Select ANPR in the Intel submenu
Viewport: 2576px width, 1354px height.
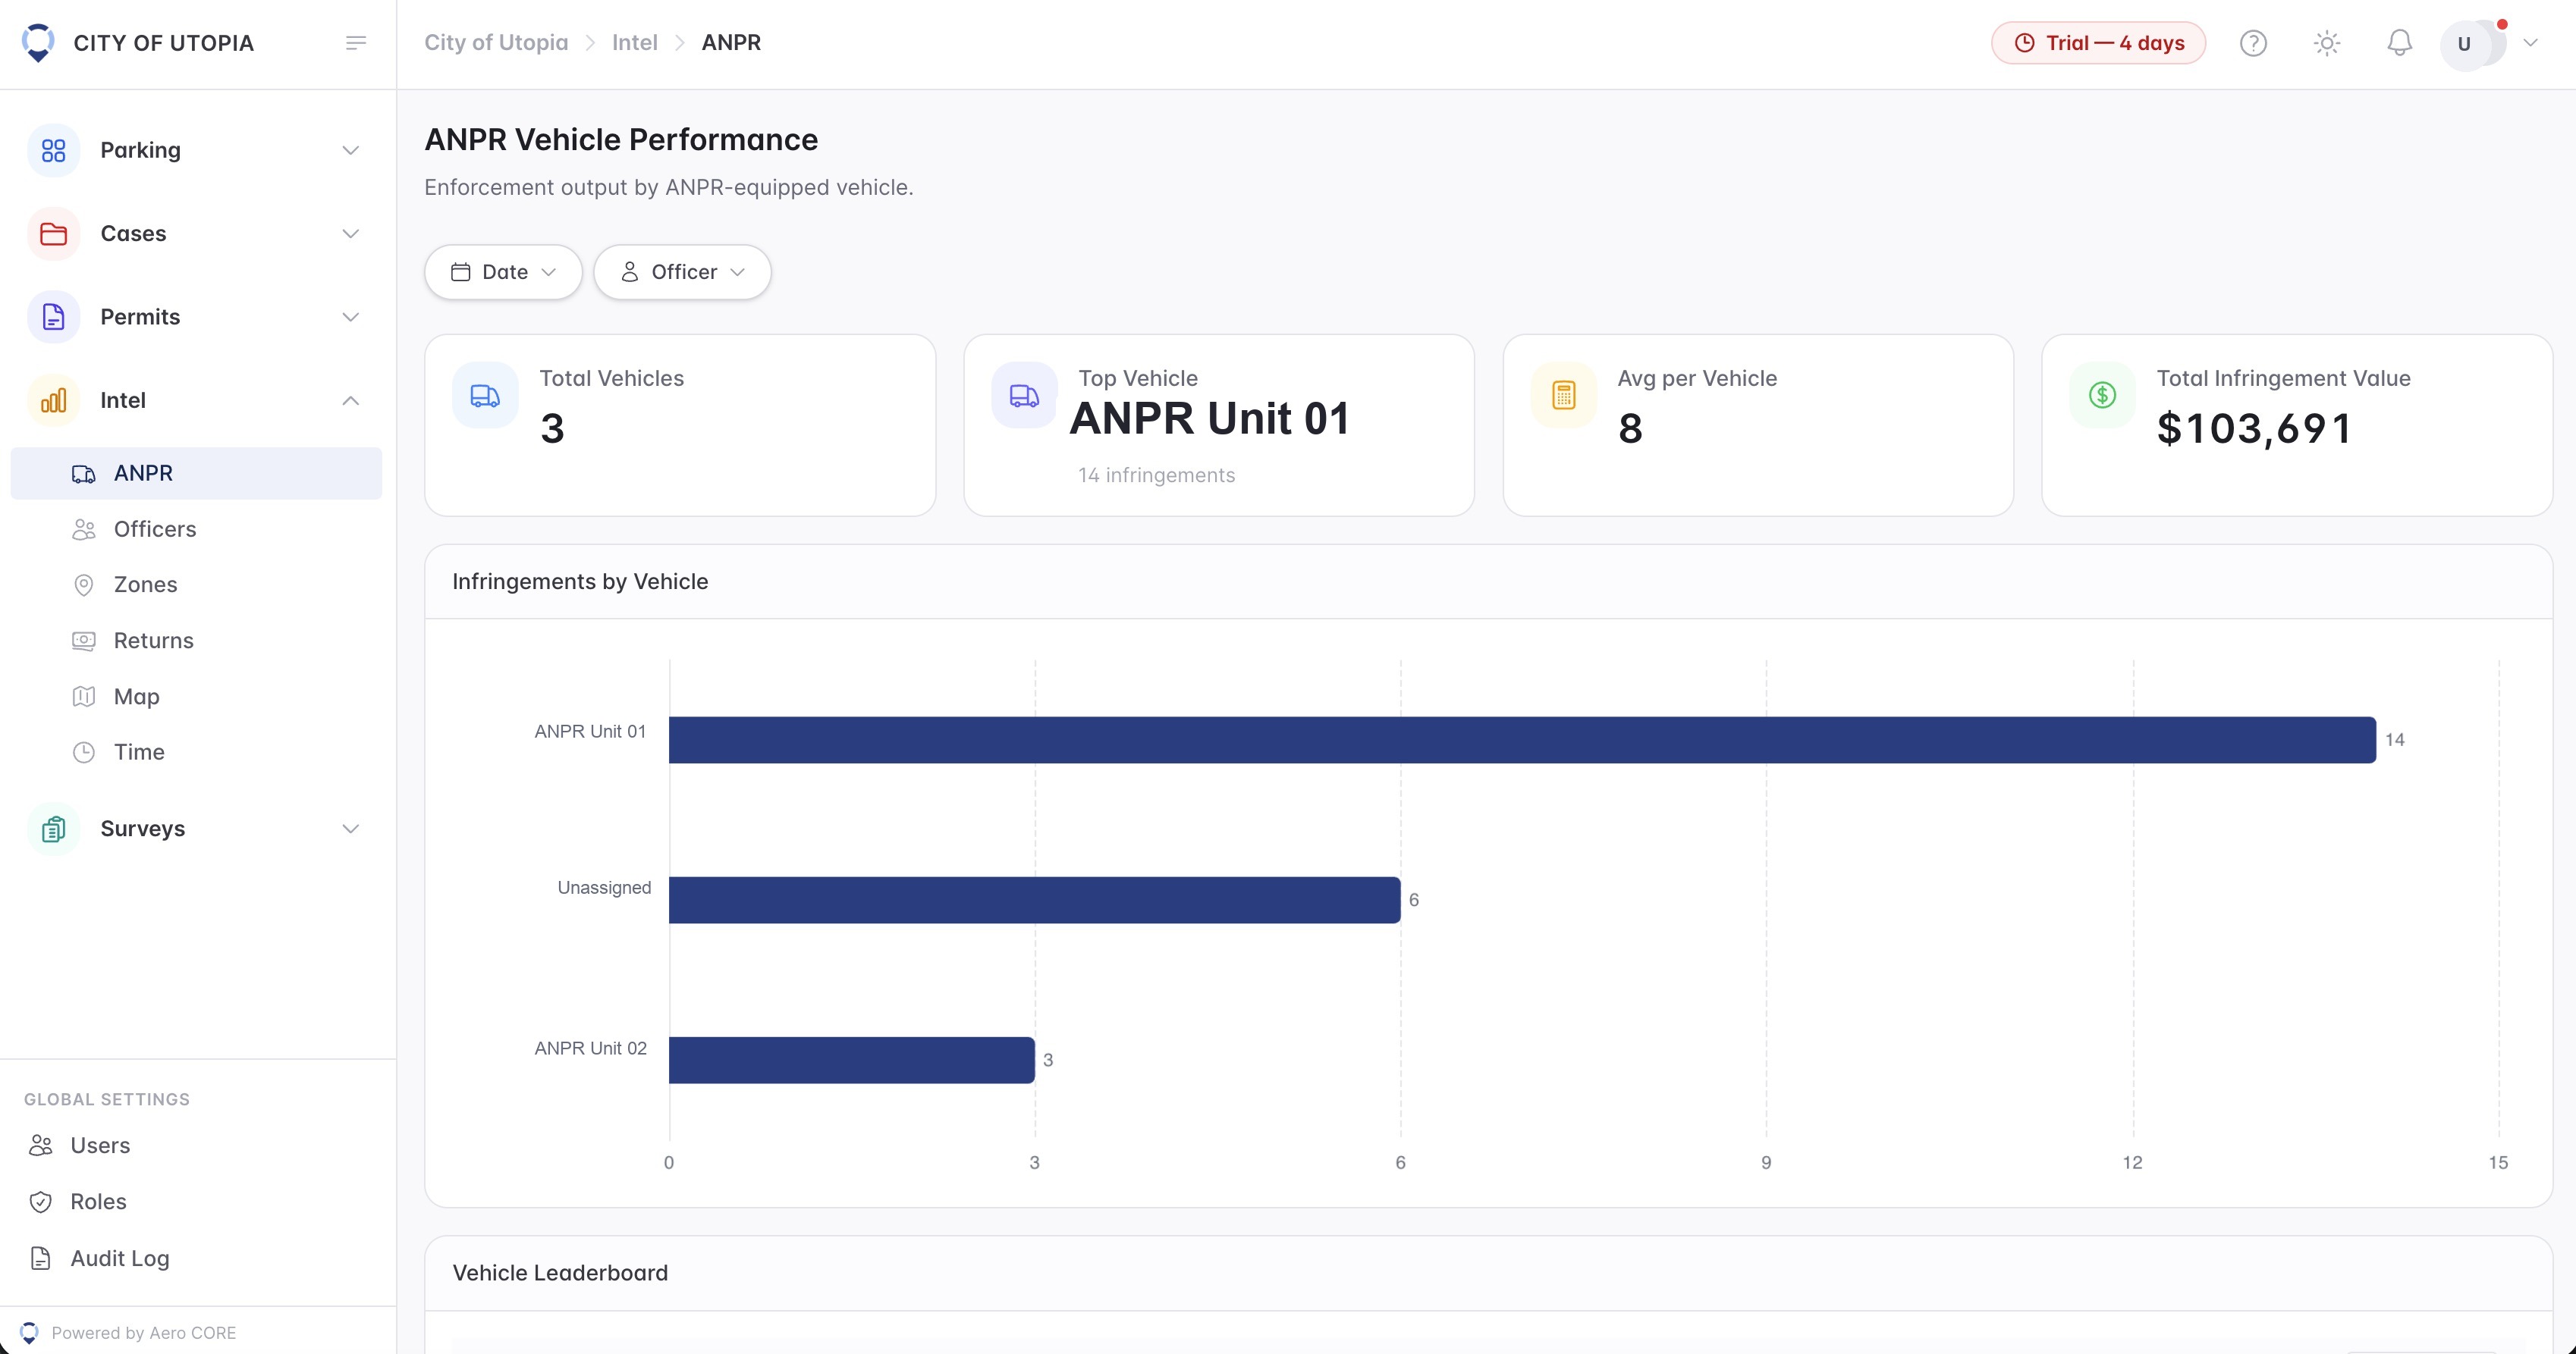point(196,474)
